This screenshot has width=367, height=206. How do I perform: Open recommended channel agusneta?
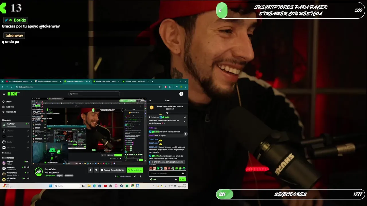pyautogui.click(x=16, y=168)
